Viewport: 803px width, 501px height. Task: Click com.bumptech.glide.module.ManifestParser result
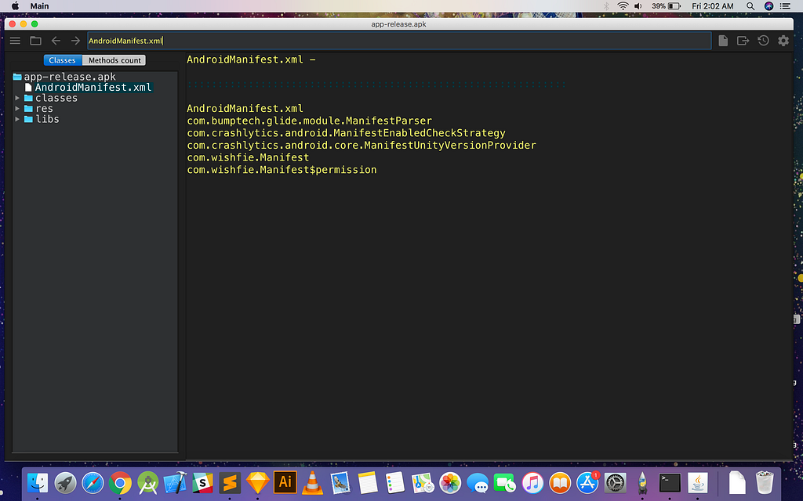(309, 121)
